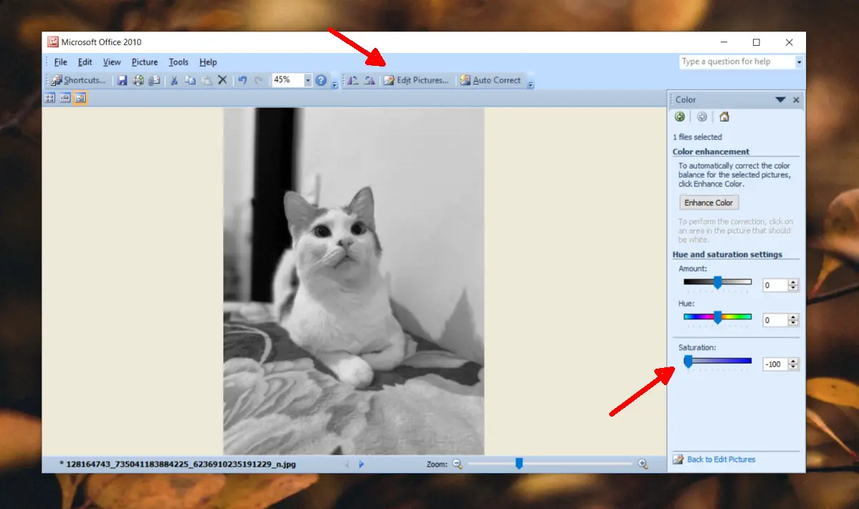Click the Copy icon in toolbar

click(x=190, y=80)
